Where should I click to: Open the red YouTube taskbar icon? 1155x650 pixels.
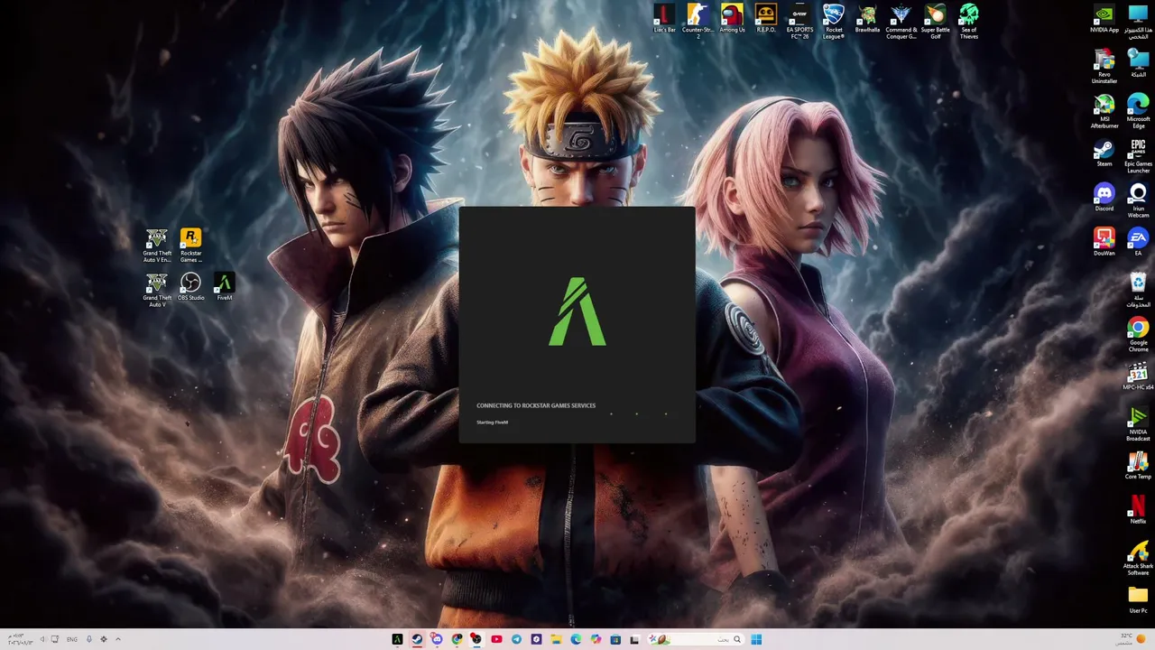click(x=496, y=639)
